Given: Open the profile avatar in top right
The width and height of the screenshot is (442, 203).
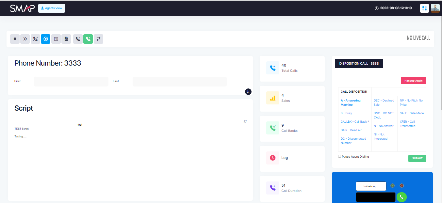Looking at the screenshot, I should pyautogui.click(x=435, y=8).
